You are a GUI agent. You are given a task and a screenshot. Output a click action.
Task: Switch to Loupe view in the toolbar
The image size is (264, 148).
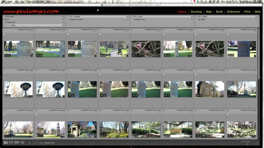pos(11,142)
